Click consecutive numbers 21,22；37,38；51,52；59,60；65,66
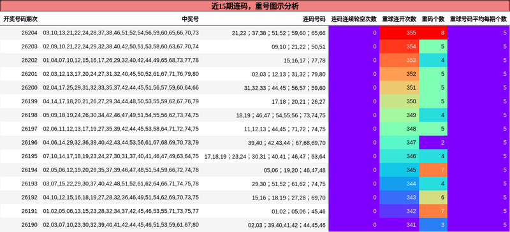Viewport: 510px width, 232px height. pyautogui.click(x=279, y=33)
